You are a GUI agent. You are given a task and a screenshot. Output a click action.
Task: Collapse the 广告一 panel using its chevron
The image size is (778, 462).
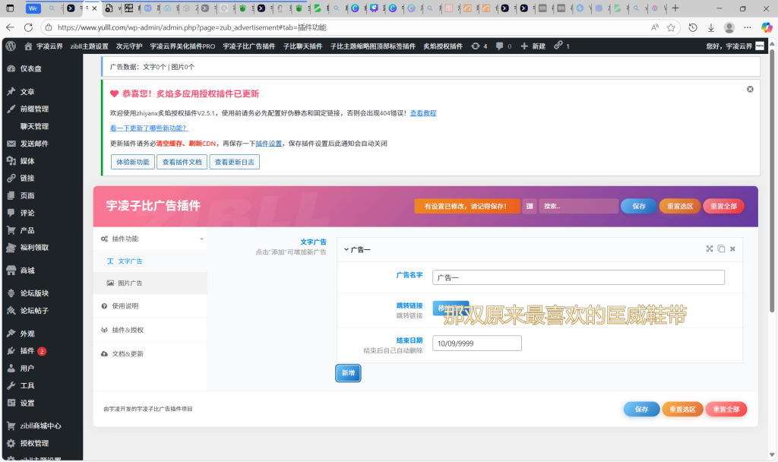[x=348, y=248]
